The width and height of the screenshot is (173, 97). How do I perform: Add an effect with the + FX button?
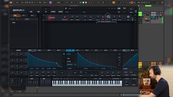point(12,19)
